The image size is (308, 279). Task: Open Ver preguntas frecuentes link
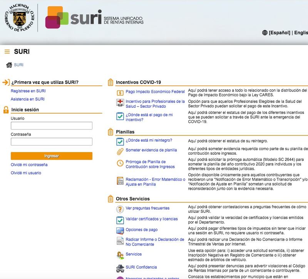point(147,208)
